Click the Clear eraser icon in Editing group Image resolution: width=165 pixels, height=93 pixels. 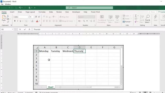click(x=136, y=22)
